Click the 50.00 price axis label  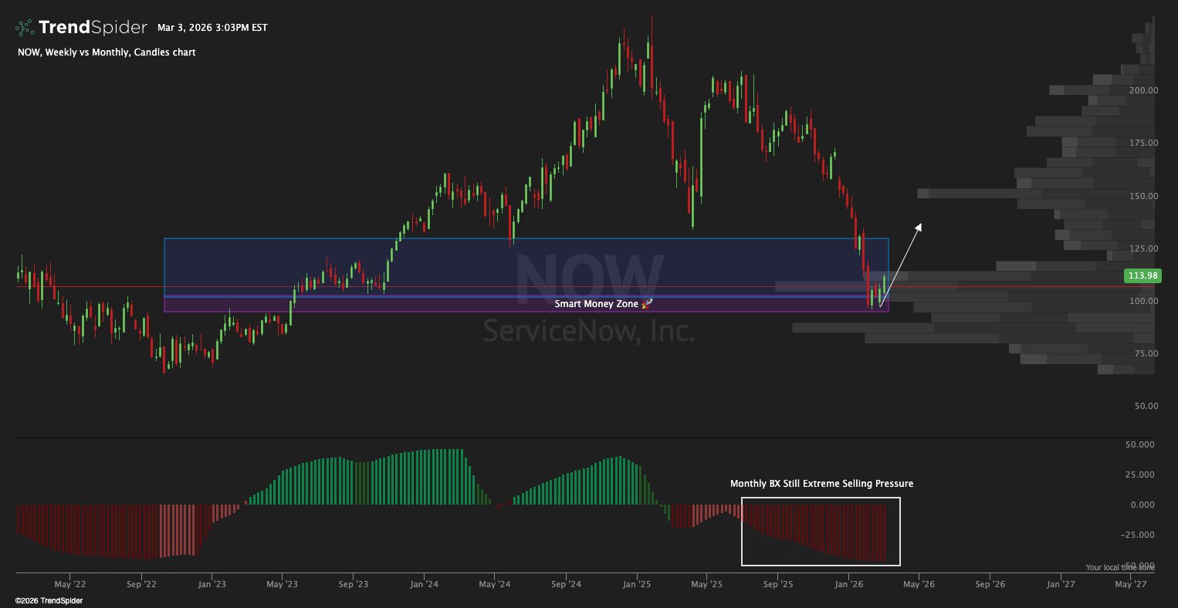(x=1146, y=406)
